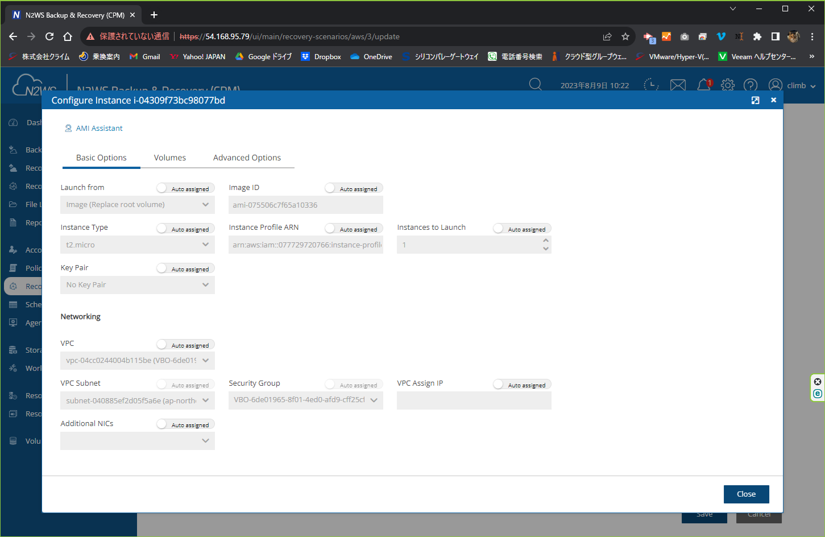Open the Key Pair dropdown

pyautogui.click(x=138, y=285)
